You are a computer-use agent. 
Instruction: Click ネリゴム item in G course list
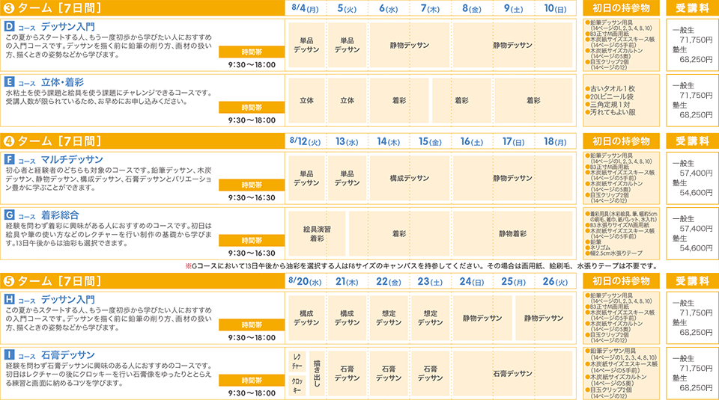pos(598,247)
